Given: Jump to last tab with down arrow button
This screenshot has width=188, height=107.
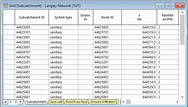Looking at the screenshot, I should pos(21,102).
